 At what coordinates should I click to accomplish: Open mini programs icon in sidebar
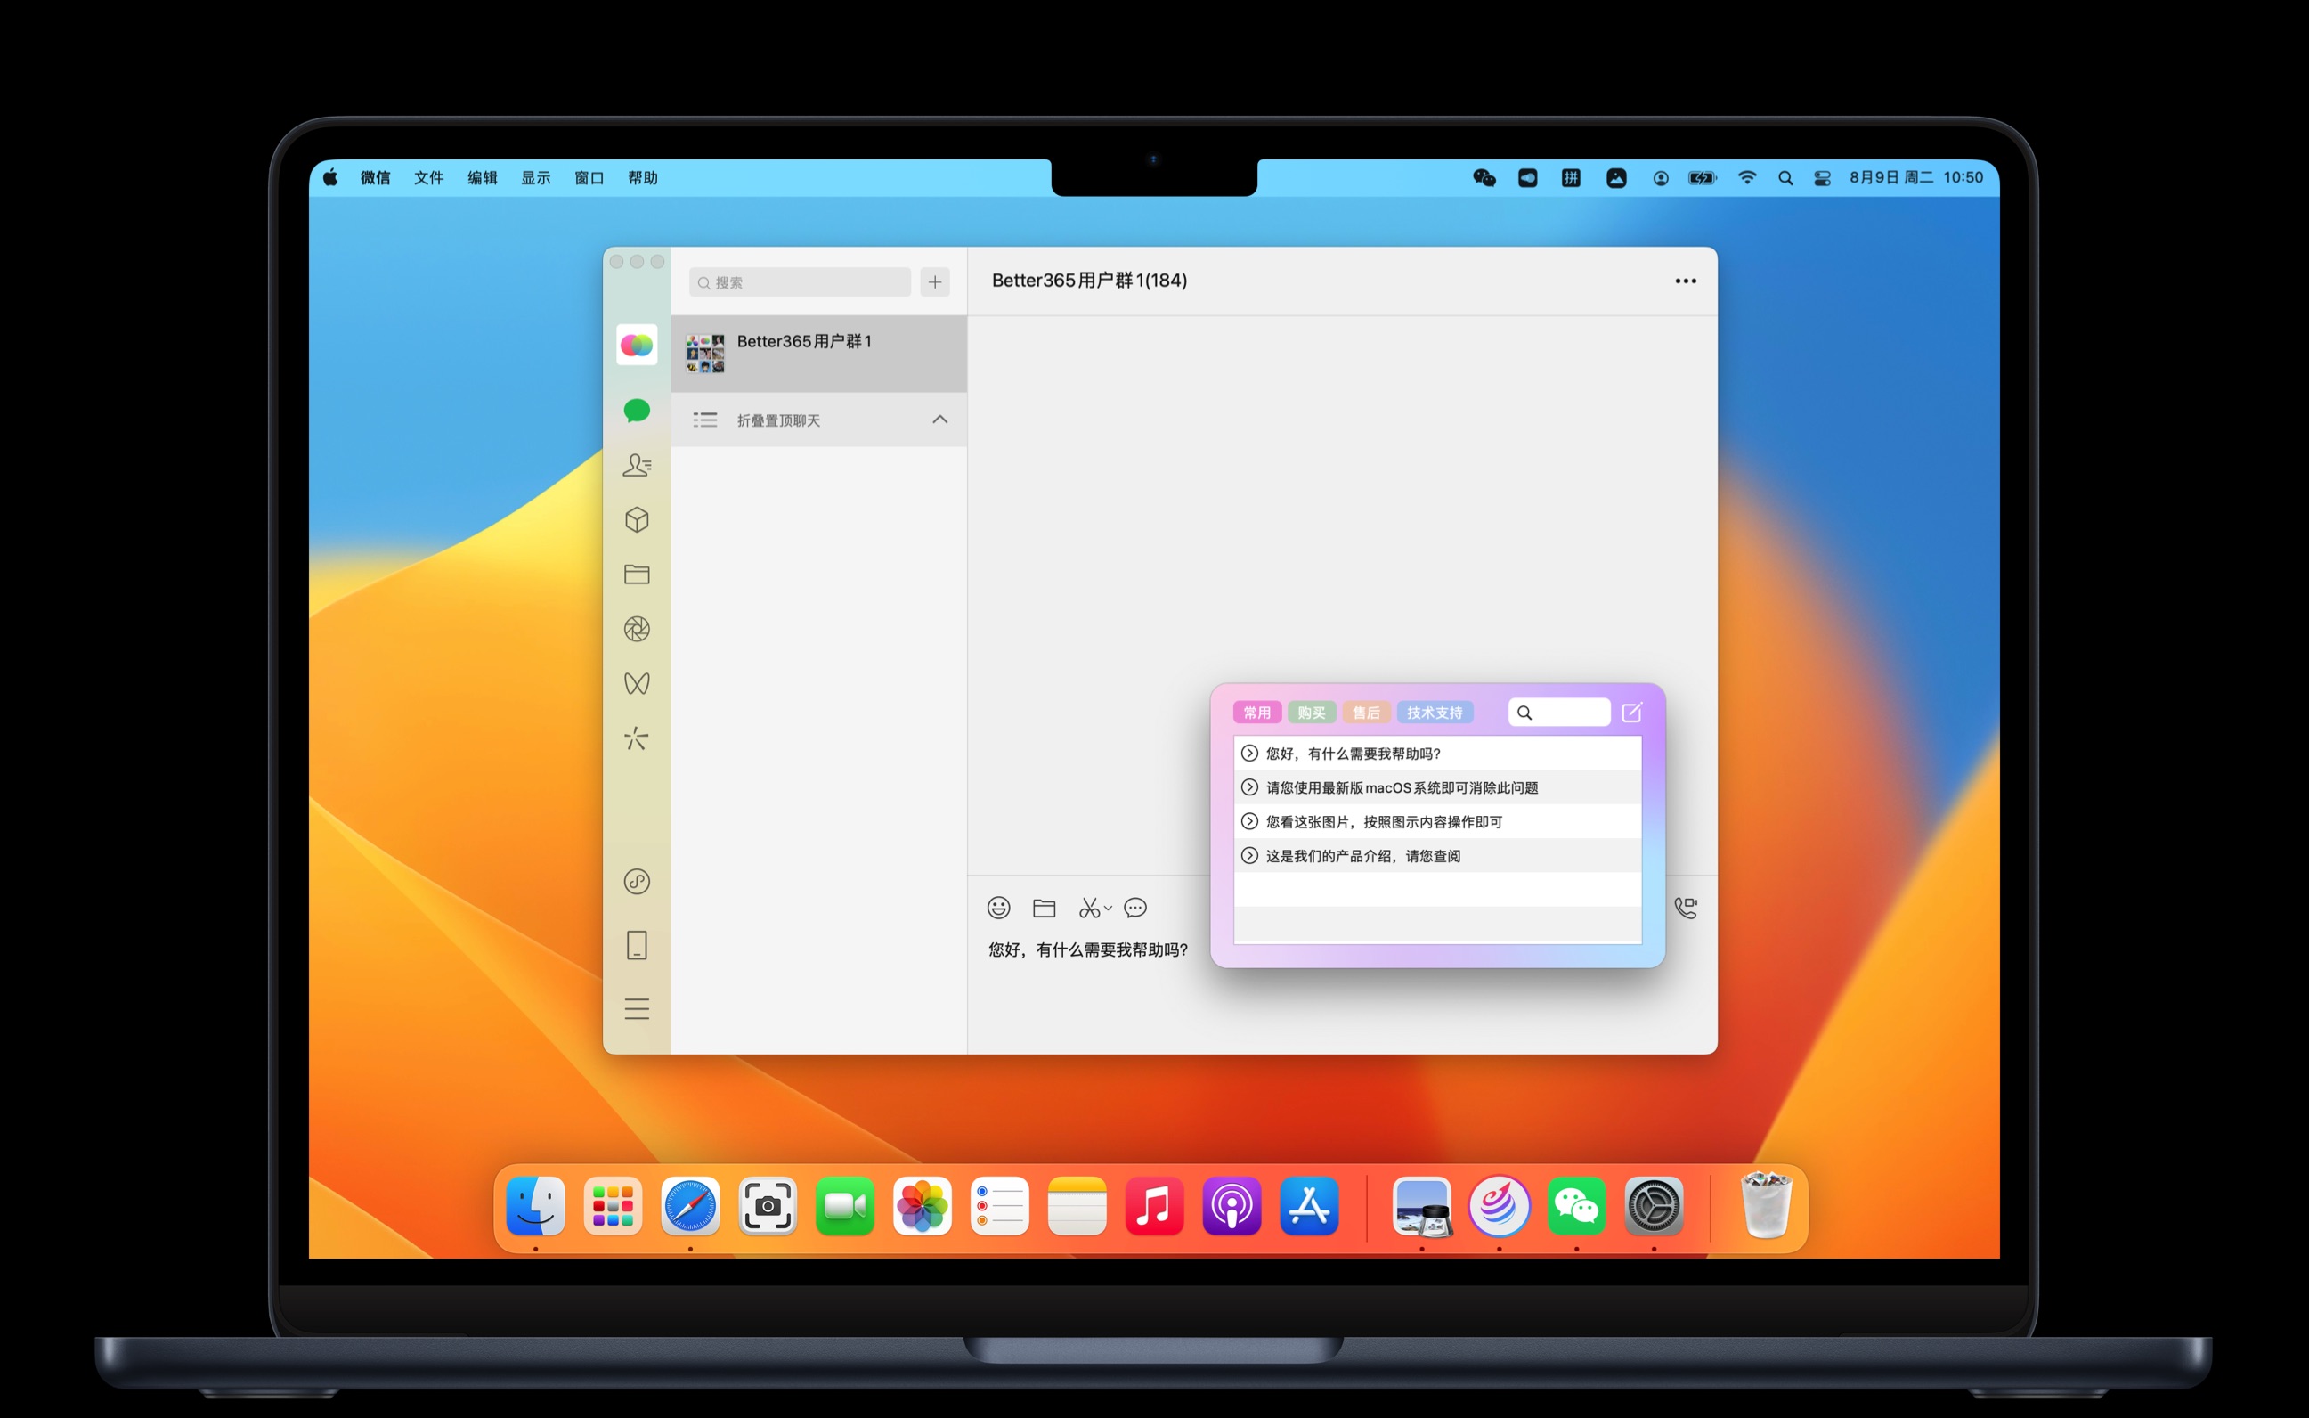coord(637,882)
